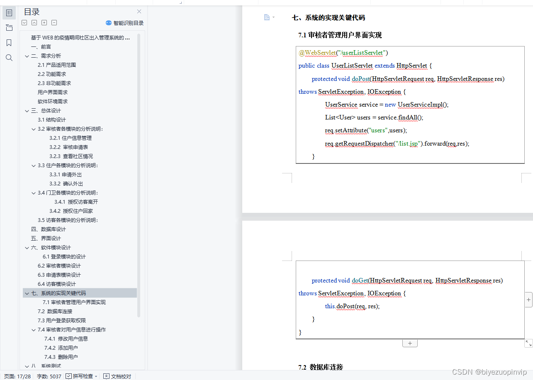The width and height of the screenshot is (533, 380).
Task: Open the find and replace search icon
Action: 9,58
